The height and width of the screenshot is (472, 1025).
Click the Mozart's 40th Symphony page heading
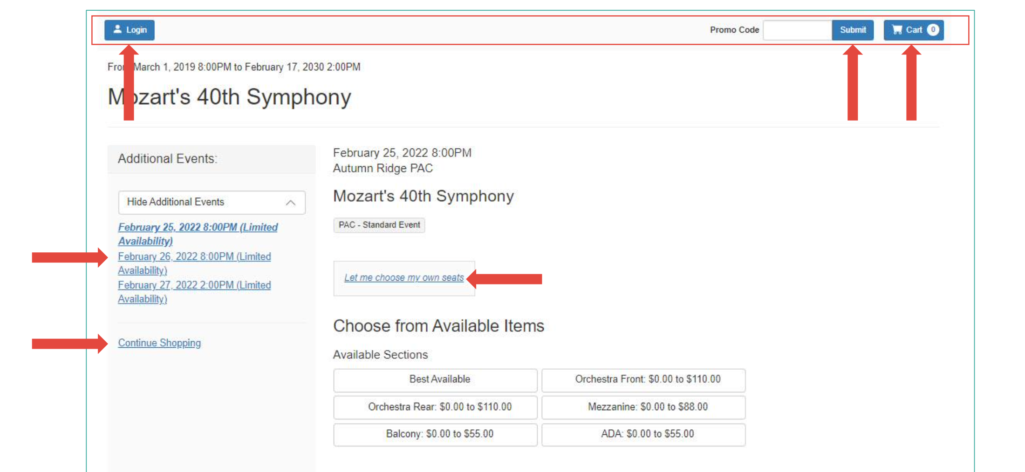click(229, 97)
